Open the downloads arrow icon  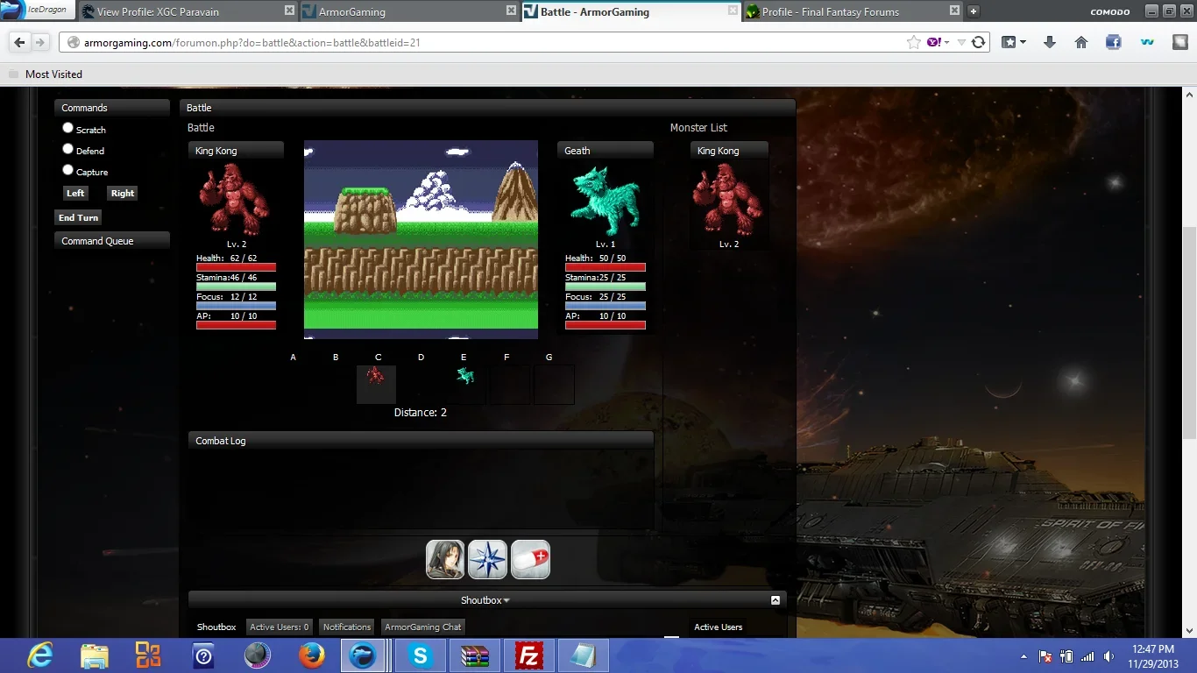pyautogui.click(x=1049, y=42)
